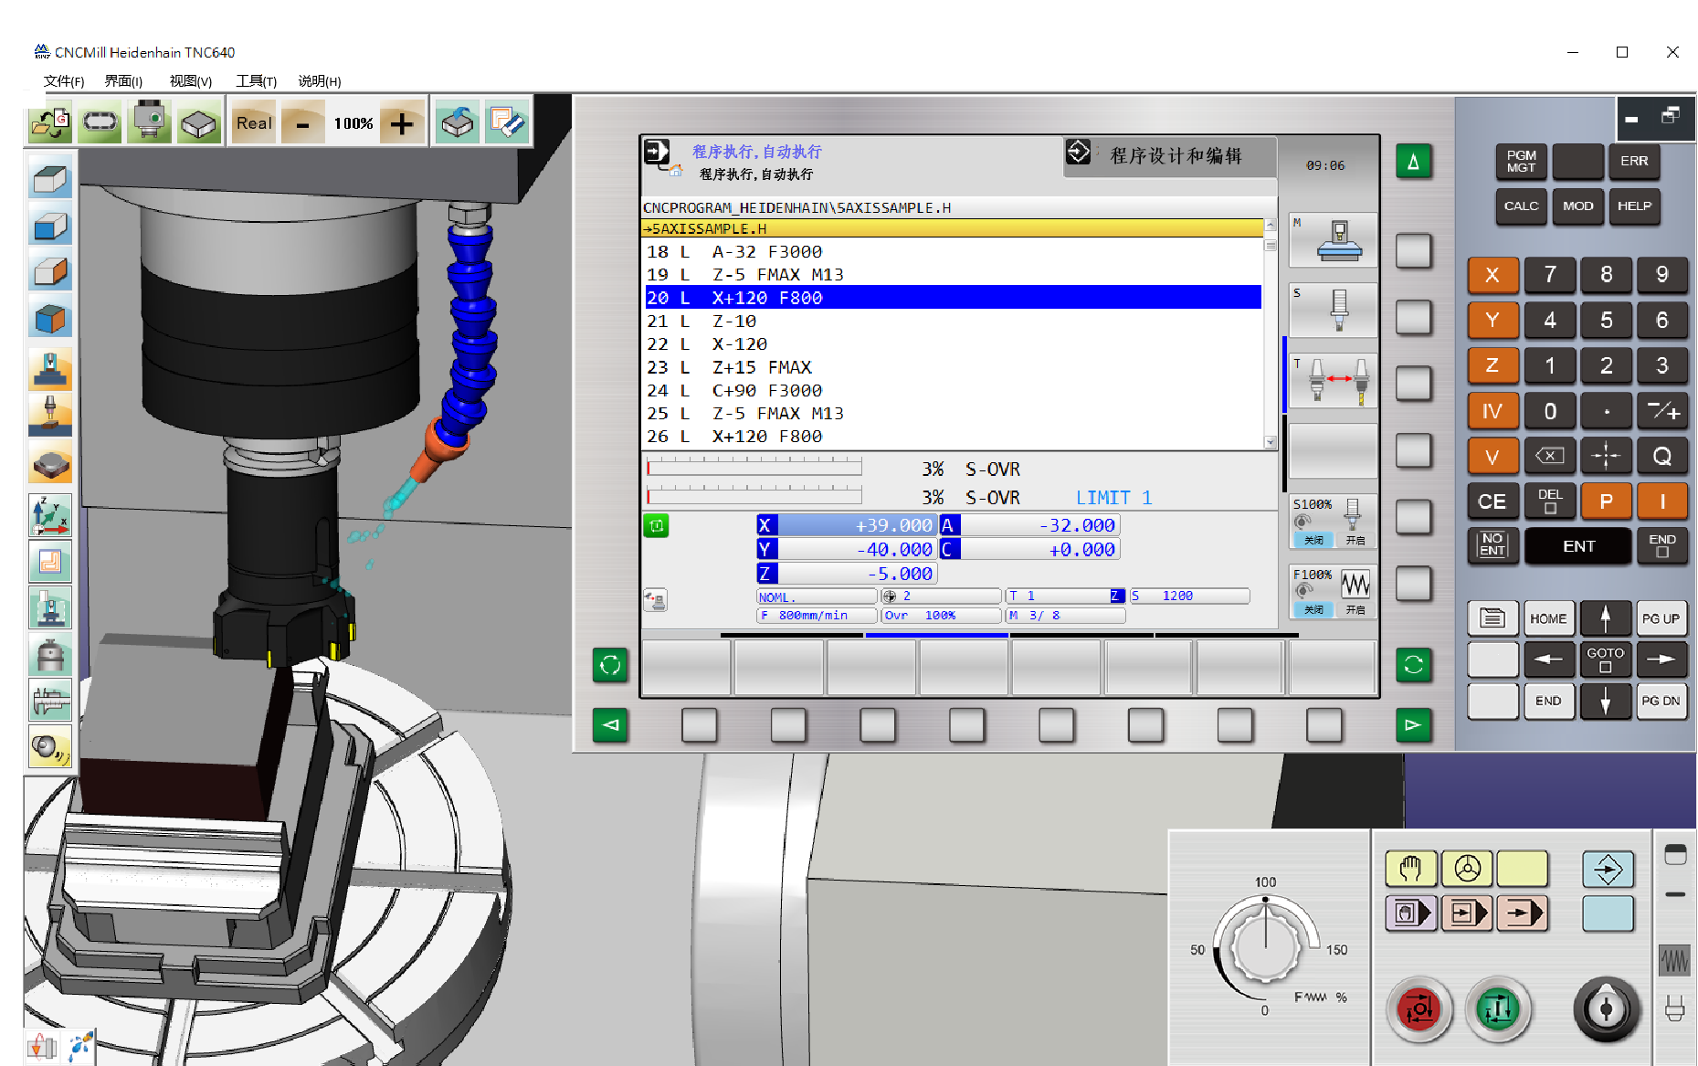Select electronic handwheel mode key
The width and height of the screenshot is (1698, 1066).
click(x=1467, y=869)
